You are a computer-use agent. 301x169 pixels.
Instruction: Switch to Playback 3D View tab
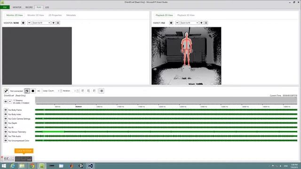pyautogui.click(x=186, y=15)
